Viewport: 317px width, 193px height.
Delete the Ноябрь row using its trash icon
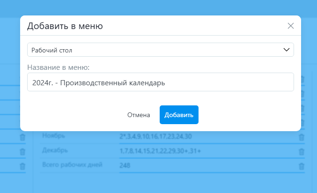[x=302, y=137]
